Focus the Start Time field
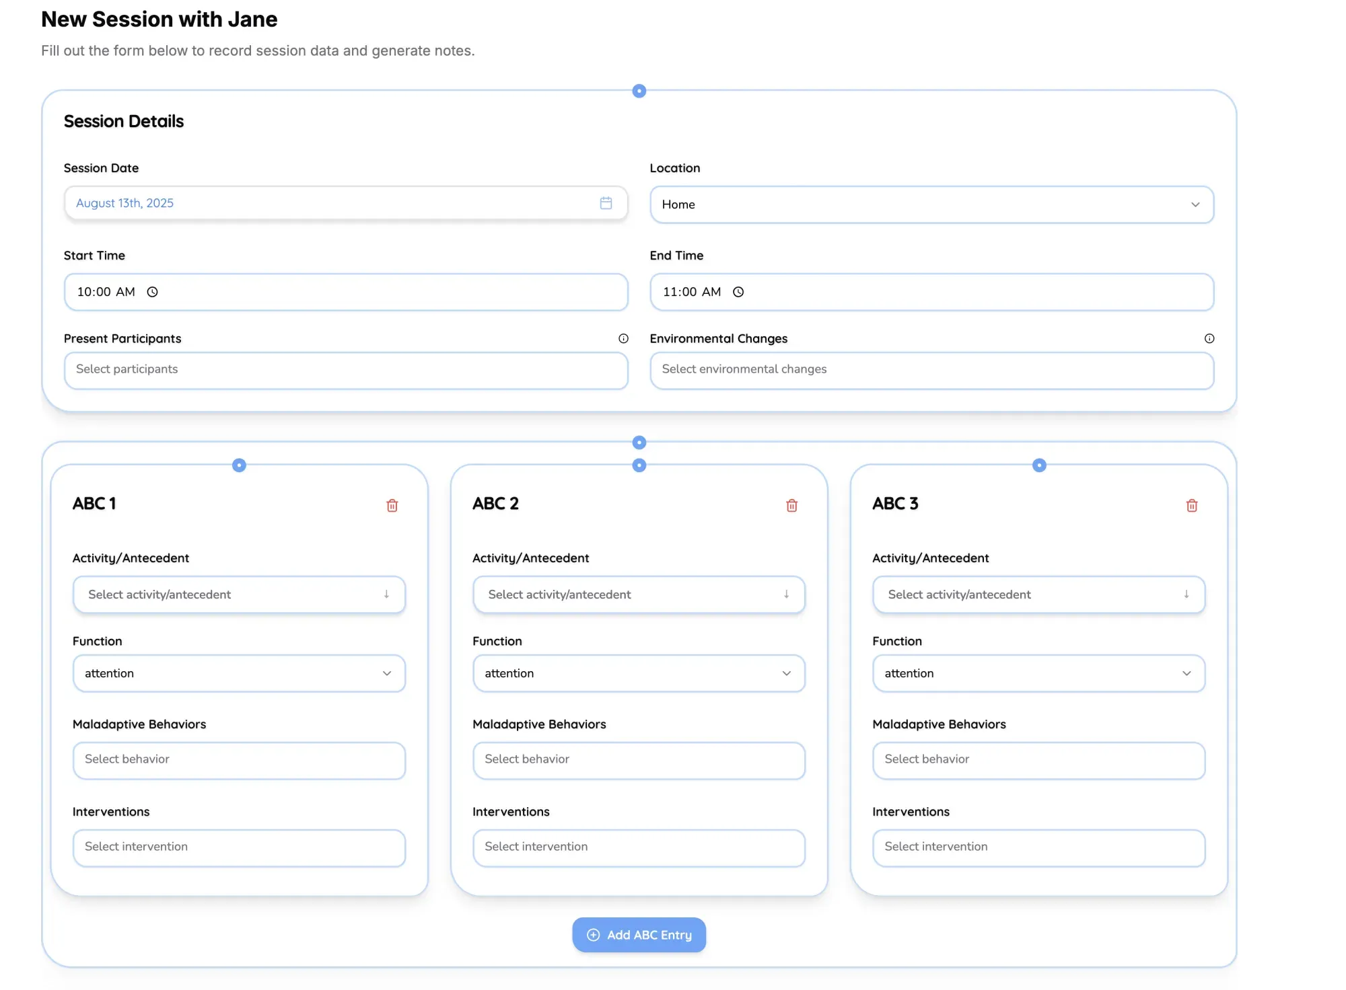Screen dimensions: 1346x990 click(346, 292)
